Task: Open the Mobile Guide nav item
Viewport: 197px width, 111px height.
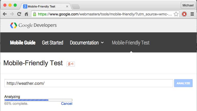Action: [x=23, y=43]
